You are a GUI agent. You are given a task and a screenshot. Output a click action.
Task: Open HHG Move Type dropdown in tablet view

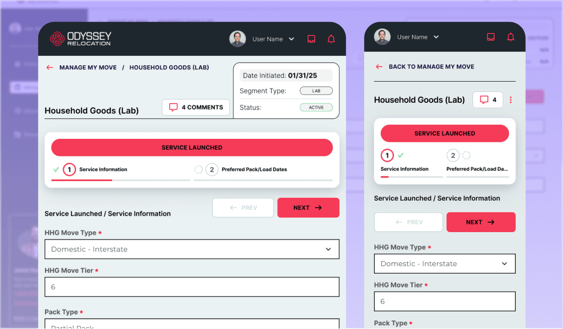[x=192, y=249]
